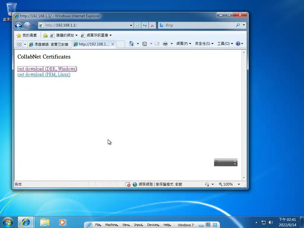Toggle Compatibility View broken-page icon

coord(137,26)
